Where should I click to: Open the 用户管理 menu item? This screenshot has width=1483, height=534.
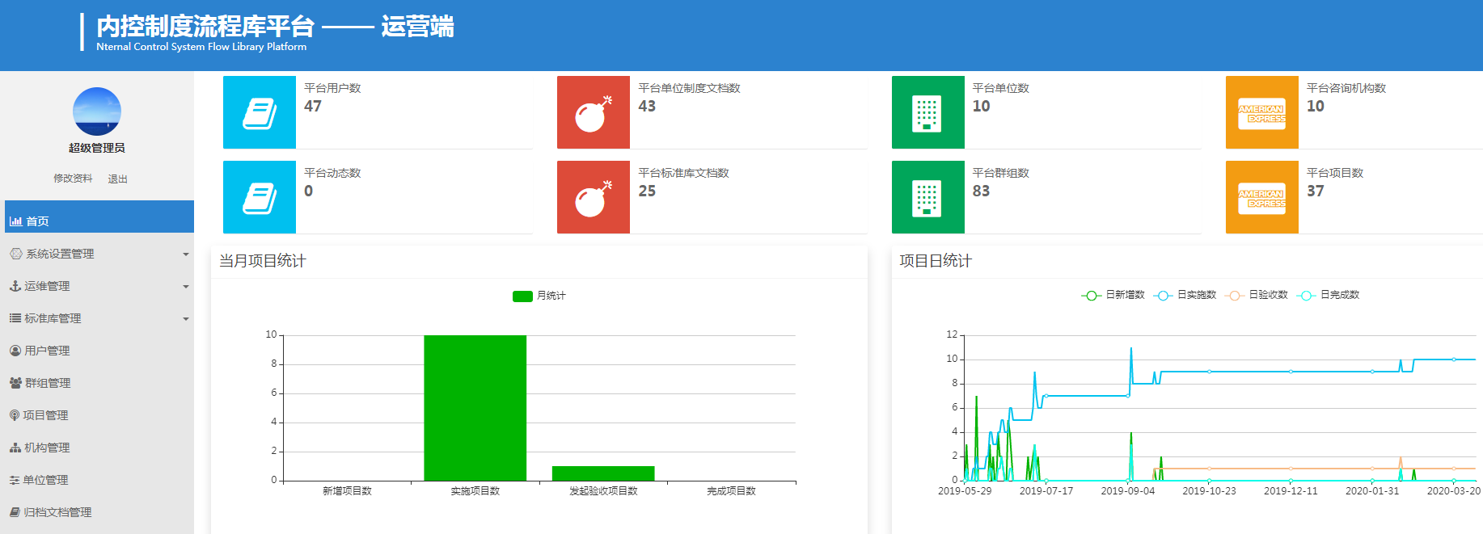point(47,351)
